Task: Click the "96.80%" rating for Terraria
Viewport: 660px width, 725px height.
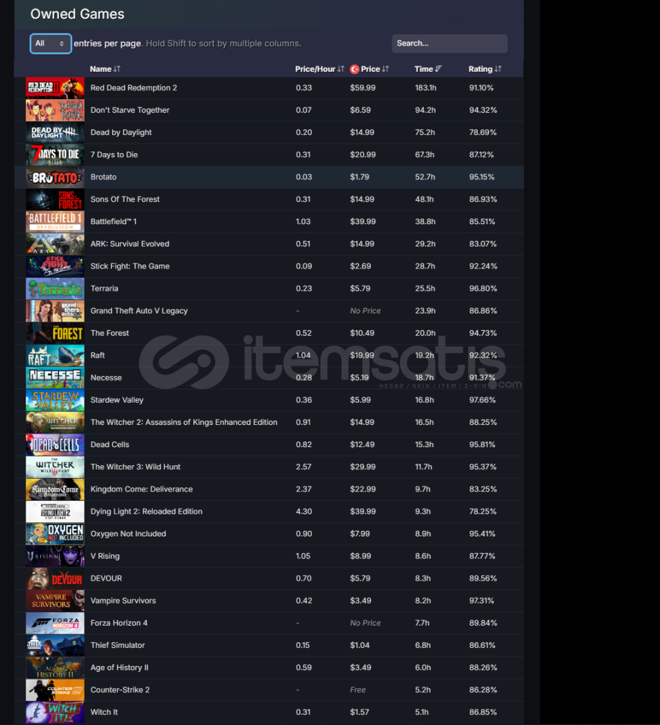Action: (483, 289)
